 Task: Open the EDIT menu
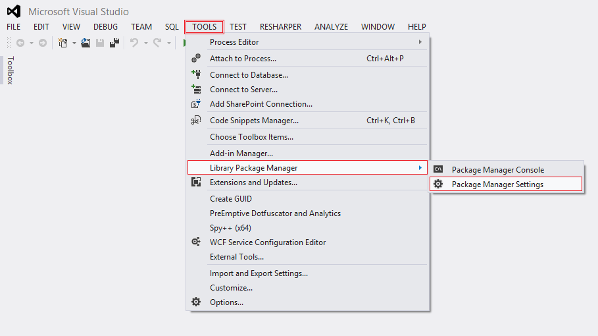41,27
